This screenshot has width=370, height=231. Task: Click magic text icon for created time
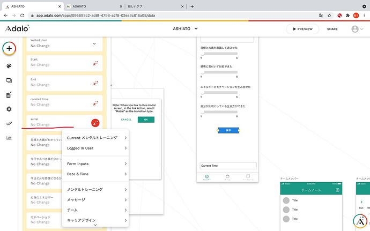(x=95, y=103)
